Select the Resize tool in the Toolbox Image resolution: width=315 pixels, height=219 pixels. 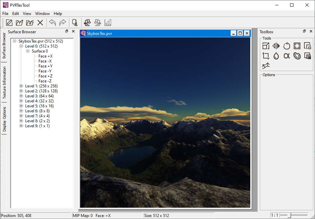pos(266,46)
